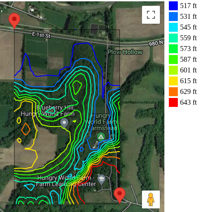Click the 573 ft legend text

[x=188, y=49]
